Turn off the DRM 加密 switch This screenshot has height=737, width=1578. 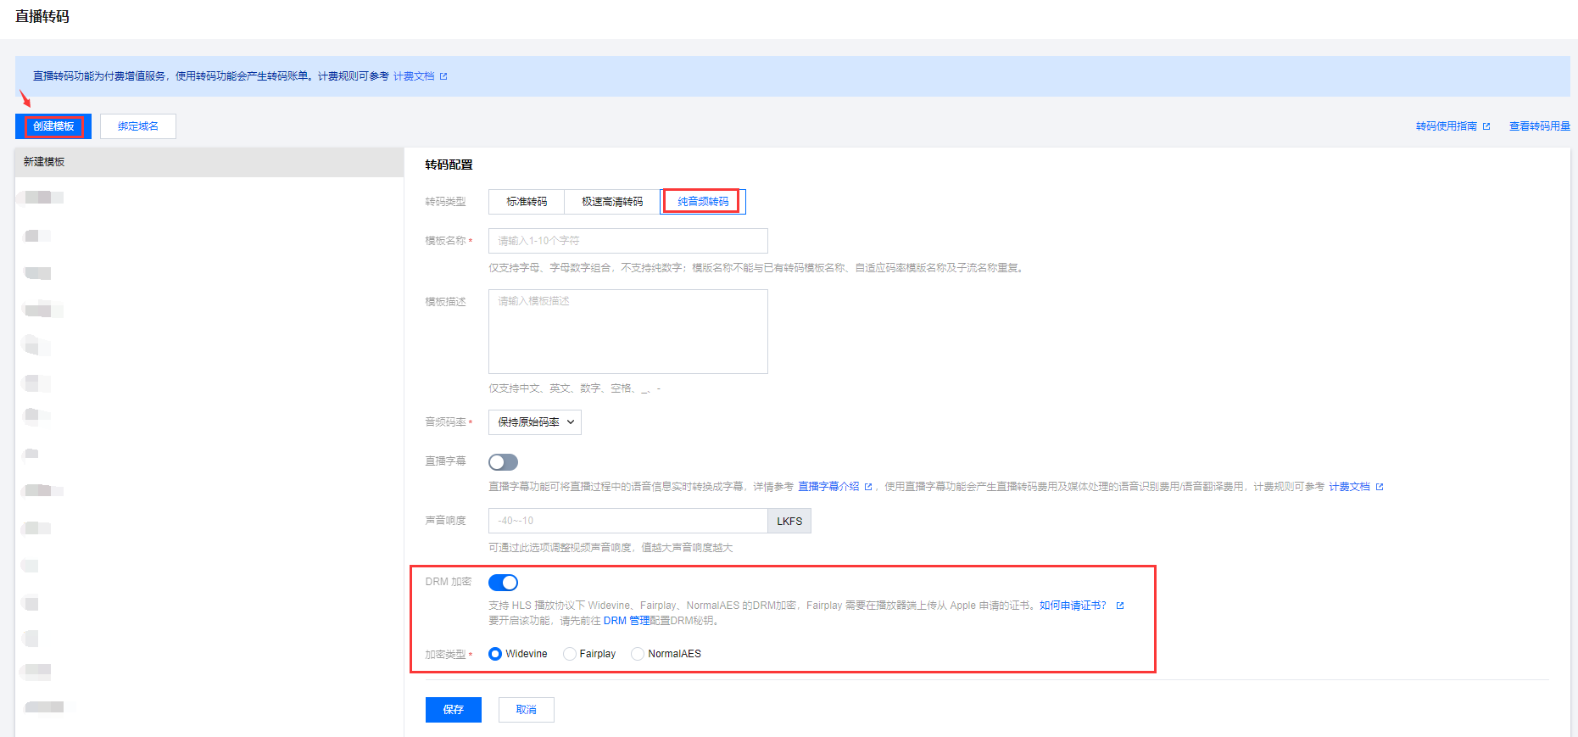503,583
